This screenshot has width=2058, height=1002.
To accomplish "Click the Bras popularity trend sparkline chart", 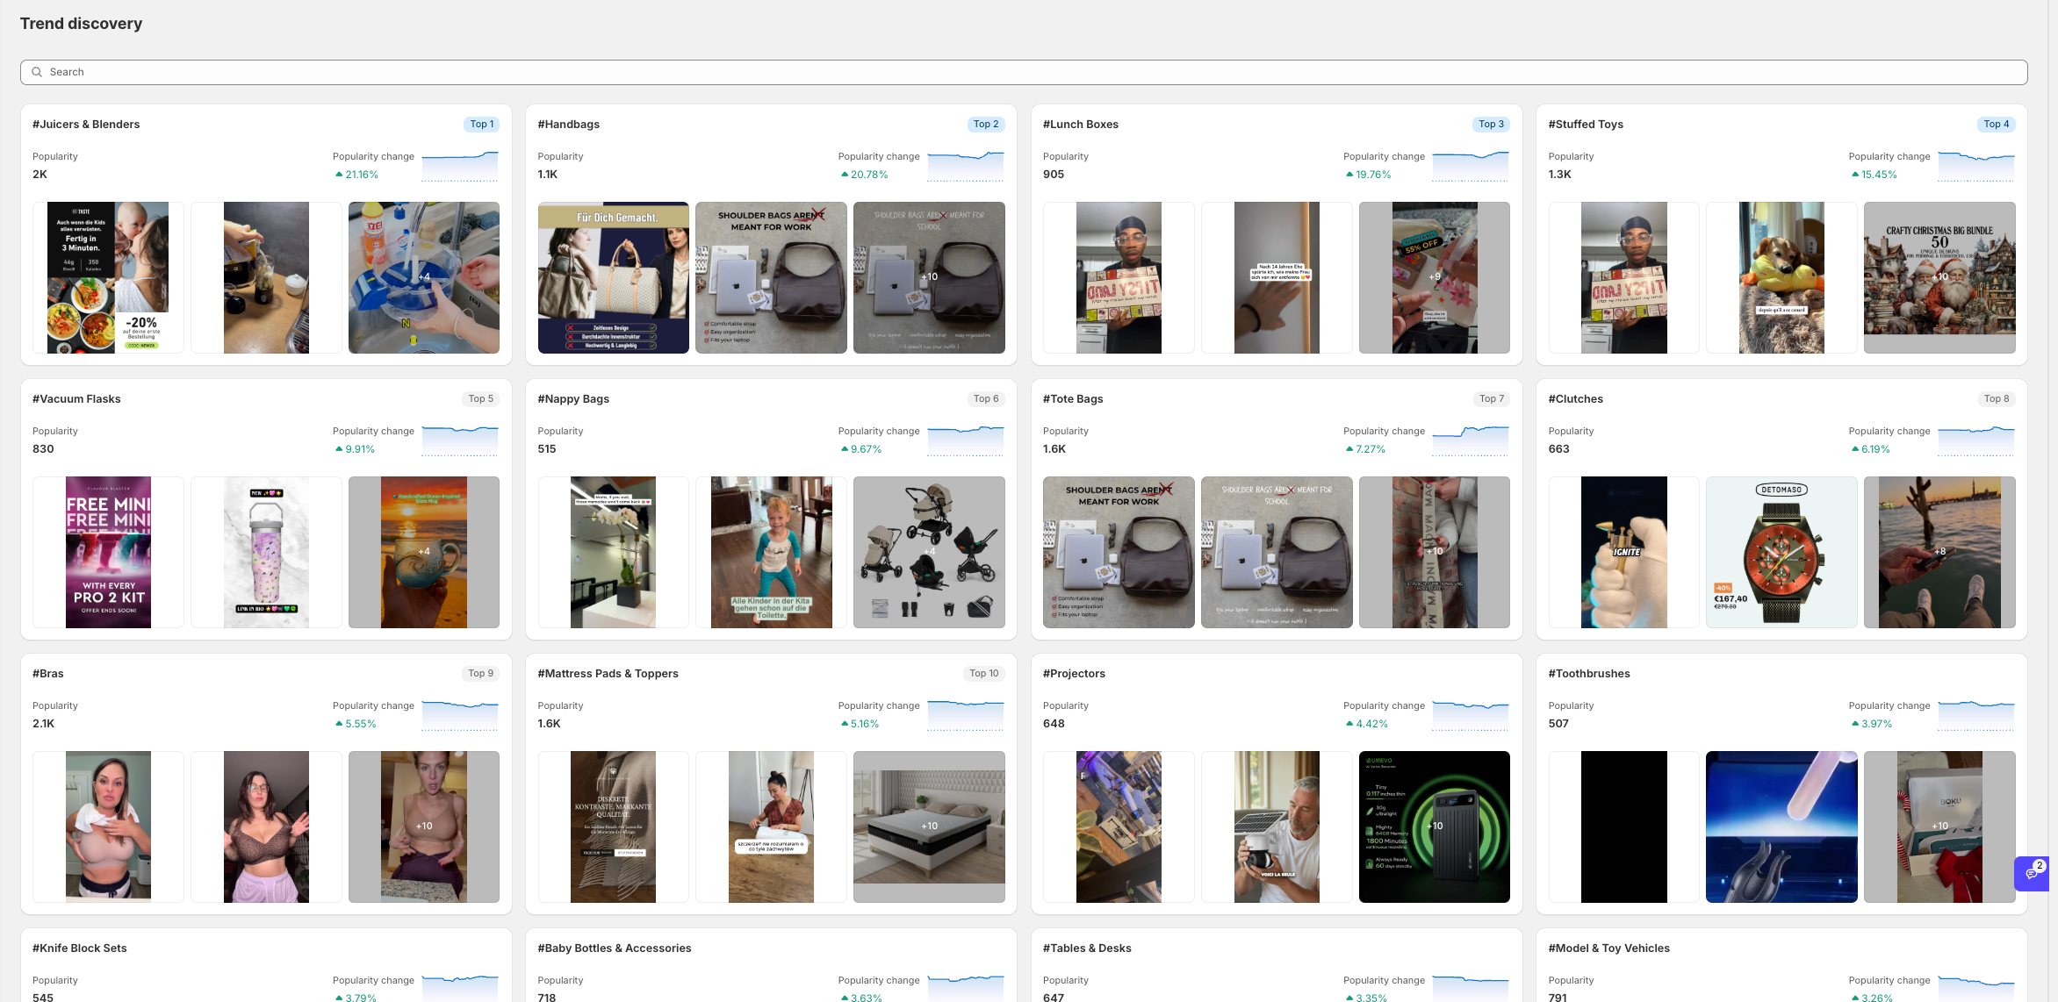I will click(459, 715).
